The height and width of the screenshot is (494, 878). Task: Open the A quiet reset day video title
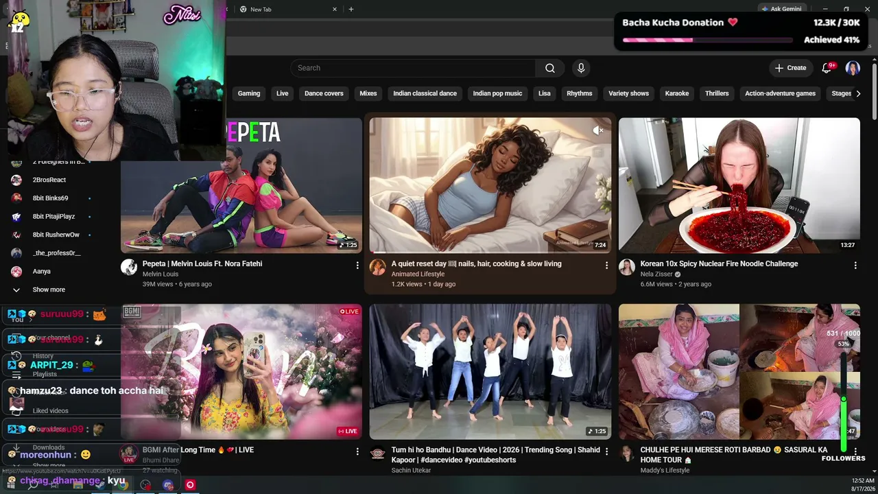pos(477,263)
